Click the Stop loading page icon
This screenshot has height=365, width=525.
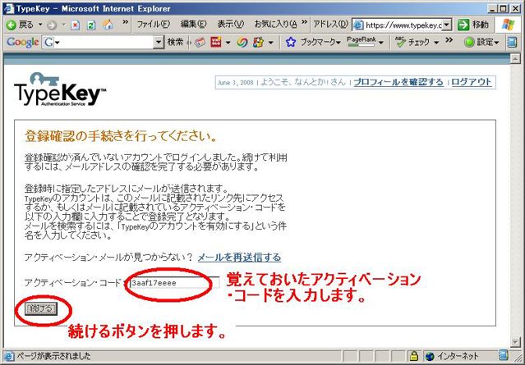[x=76, y=25]
